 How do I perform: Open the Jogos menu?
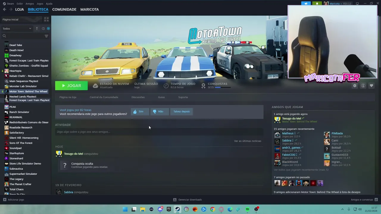40,4
